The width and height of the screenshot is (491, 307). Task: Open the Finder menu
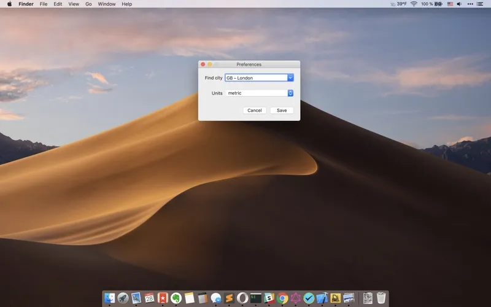[26, 4]
